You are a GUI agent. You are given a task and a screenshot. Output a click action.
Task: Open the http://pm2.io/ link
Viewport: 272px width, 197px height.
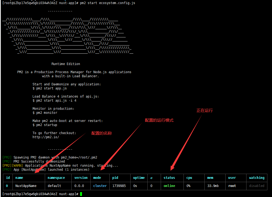(x=46, y=137)
